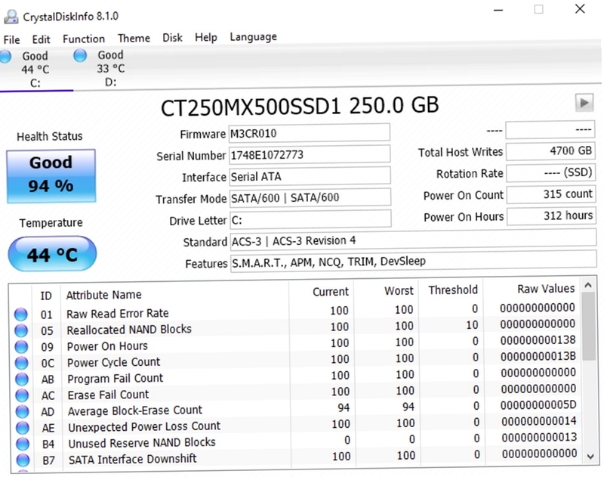Click the Total Host Writes value 4700 GB

coord(550,150)
